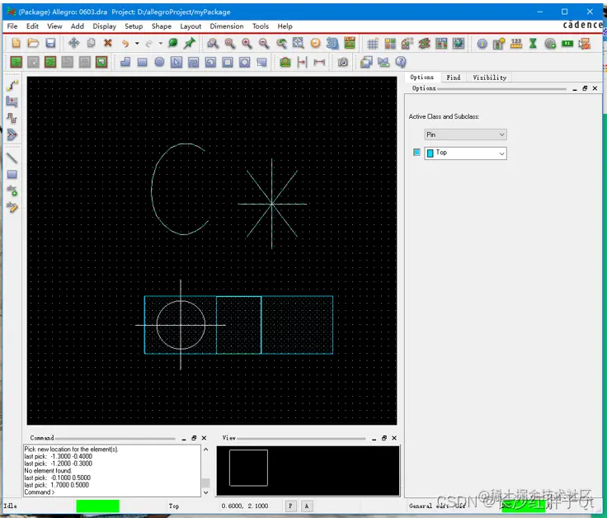Switch to the Find tab
The width and height of the screenshot is (607, 518).
click(x=454, y=78)
